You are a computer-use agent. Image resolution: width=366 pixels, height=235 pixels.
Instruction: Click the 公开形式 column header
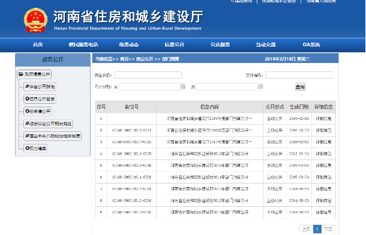[275, 107]
